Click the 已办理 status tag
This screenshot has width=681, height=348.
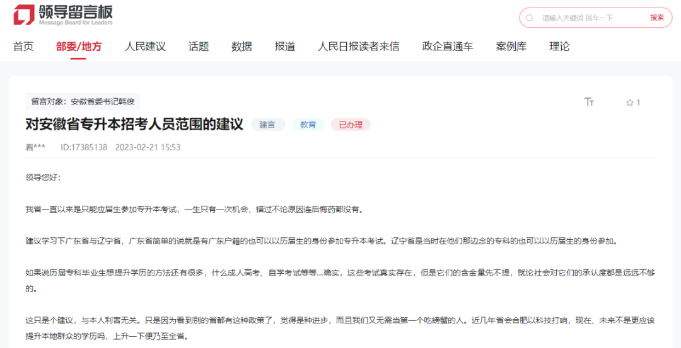coord(351,125)
